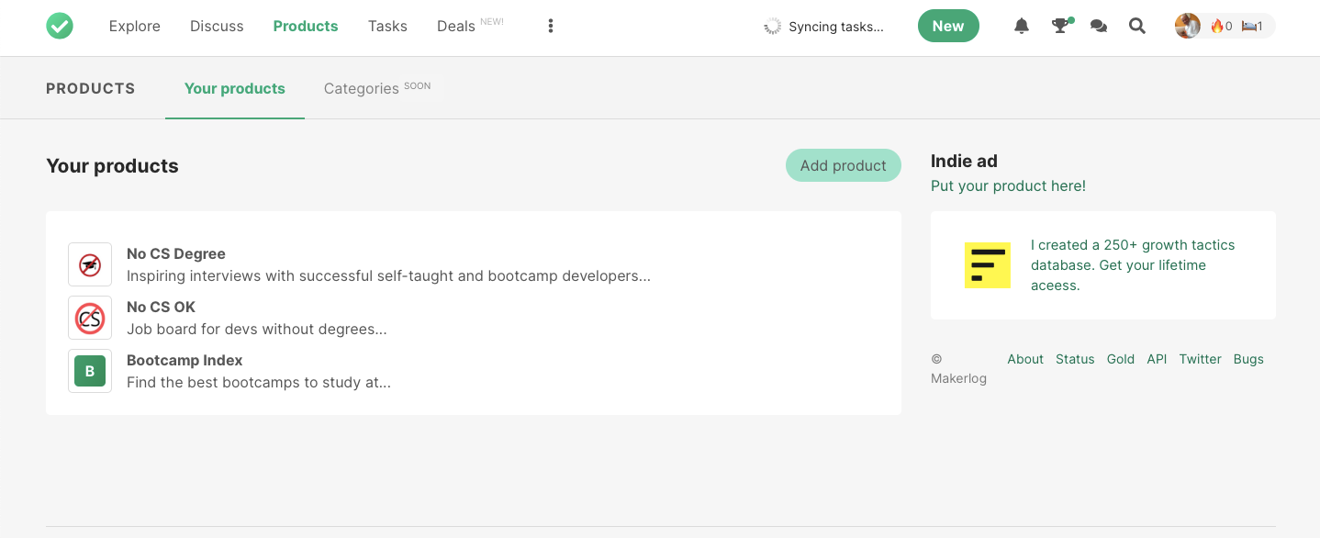Click the Add product button
Screen dimensions: 1320x538
842,165
